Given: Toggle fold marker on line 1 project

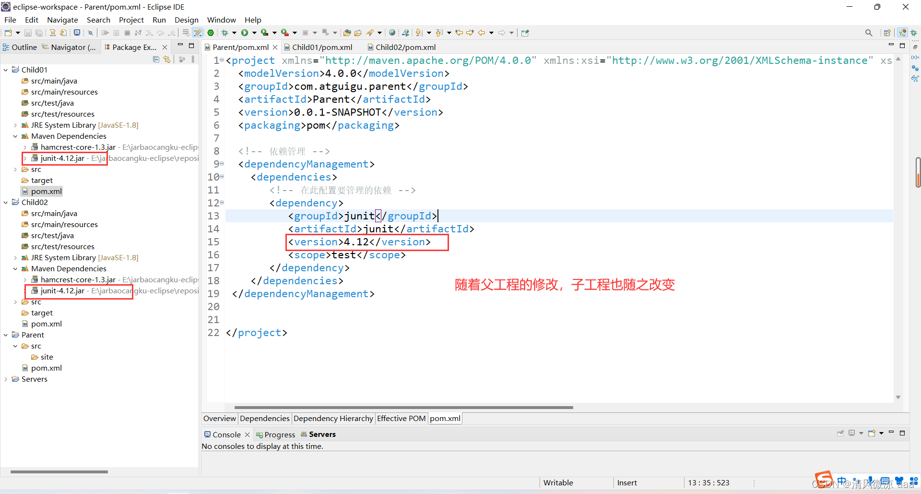Looking at the screenshot, I should 222,60.
